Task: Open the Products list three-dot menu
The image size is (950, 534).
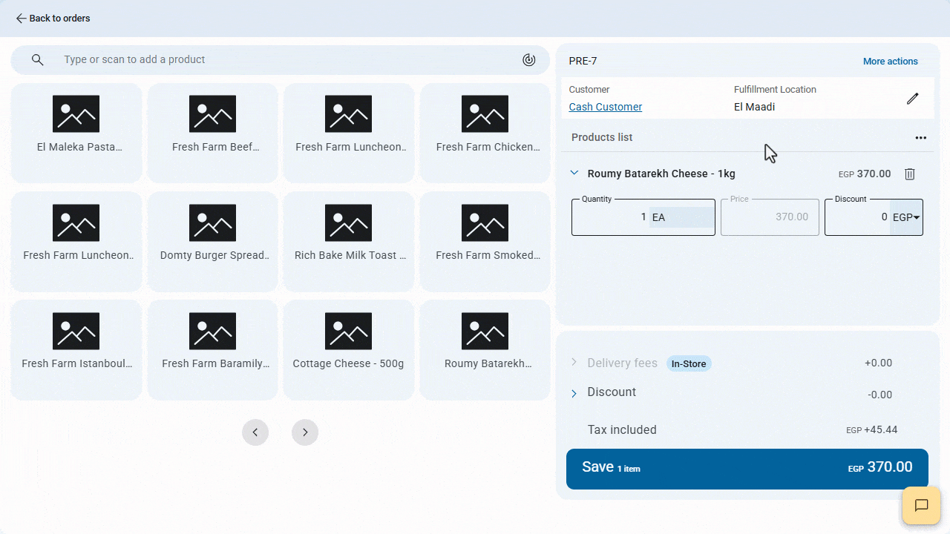Action: coord(920,138)
